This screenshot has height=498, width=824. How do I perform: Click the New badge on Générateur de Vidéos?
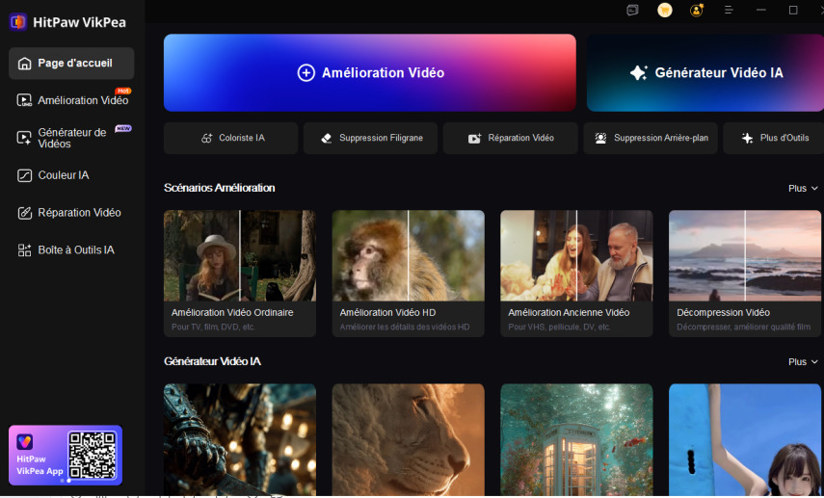[x=123, y=128]
